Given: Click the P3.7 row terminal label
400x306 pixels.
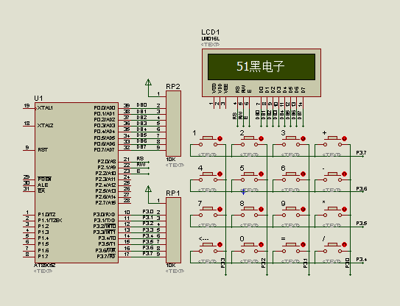Looking at the screenshot, I should point(361,152).
